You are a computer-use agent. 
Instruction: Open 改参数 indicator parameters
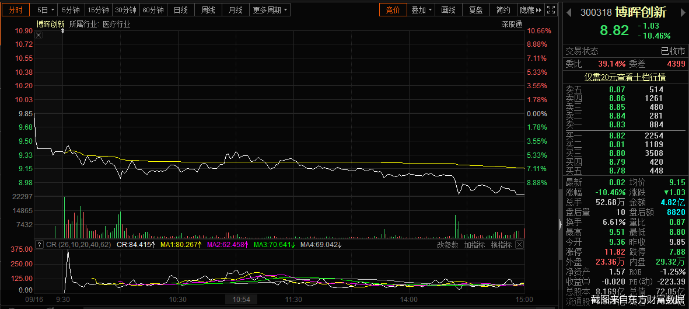pos(447,245)
